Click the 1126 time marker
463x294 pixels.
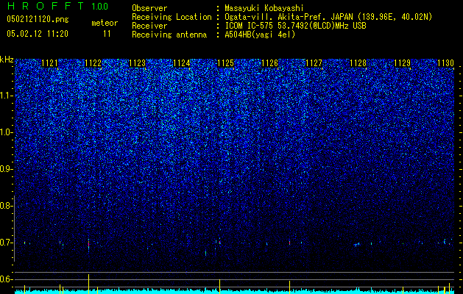pos(270,63)
